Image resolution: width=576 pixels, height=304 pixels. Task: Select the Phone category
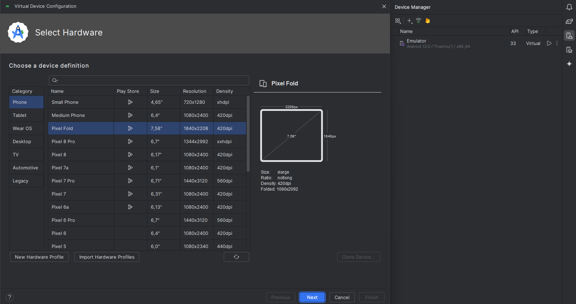(x=27, y=102)
